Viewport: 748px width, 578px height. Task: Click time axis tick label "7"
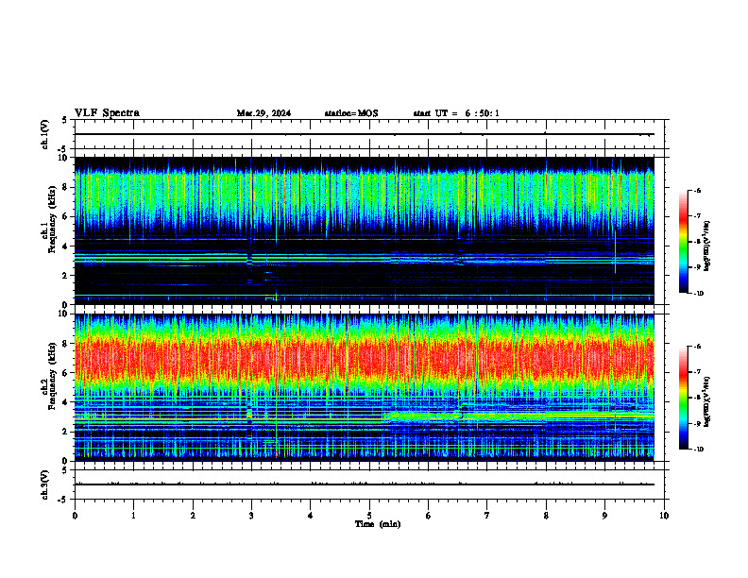click(487, 516)
